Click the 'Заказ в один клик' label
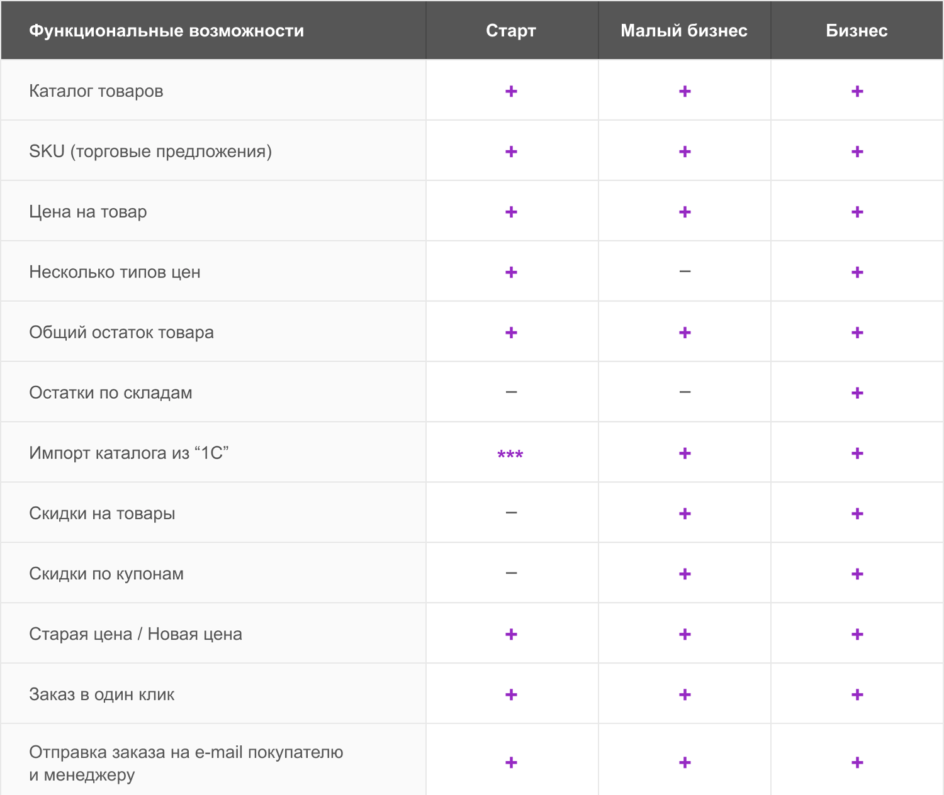Viewport: 944px width, 795px height. tap(102, 694)
